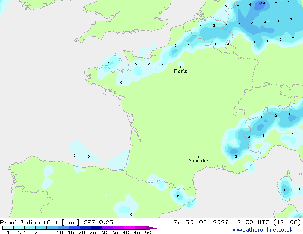Pick the 20–25 mm legend color swatch
The height and width of the screenshot is (234, 303).
(x=86, y=228)
